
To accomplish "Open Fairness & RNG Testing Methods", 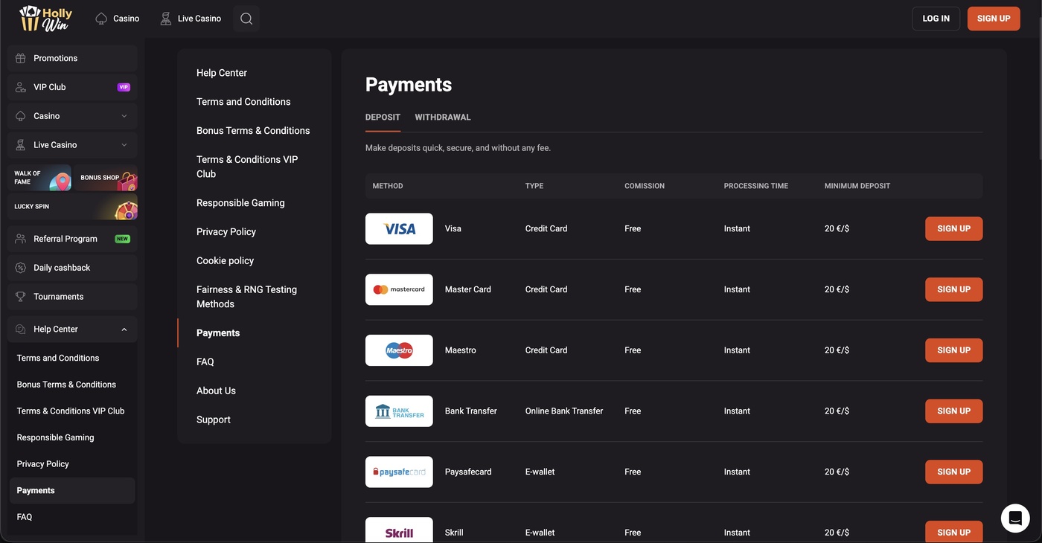I will click(246, 297).
